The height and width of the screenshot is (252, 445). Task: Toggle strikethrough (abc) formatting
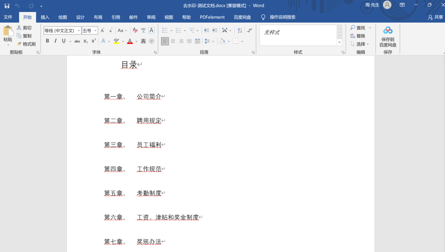pos(77,41)
